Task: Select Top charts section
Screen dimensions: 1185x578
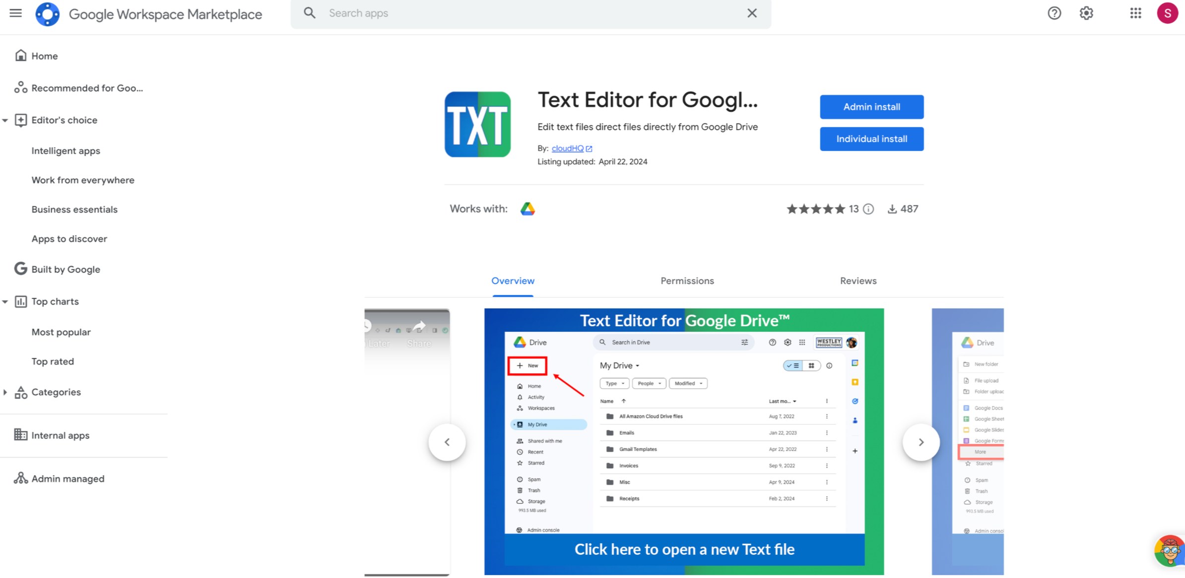Action: point(55,301)
